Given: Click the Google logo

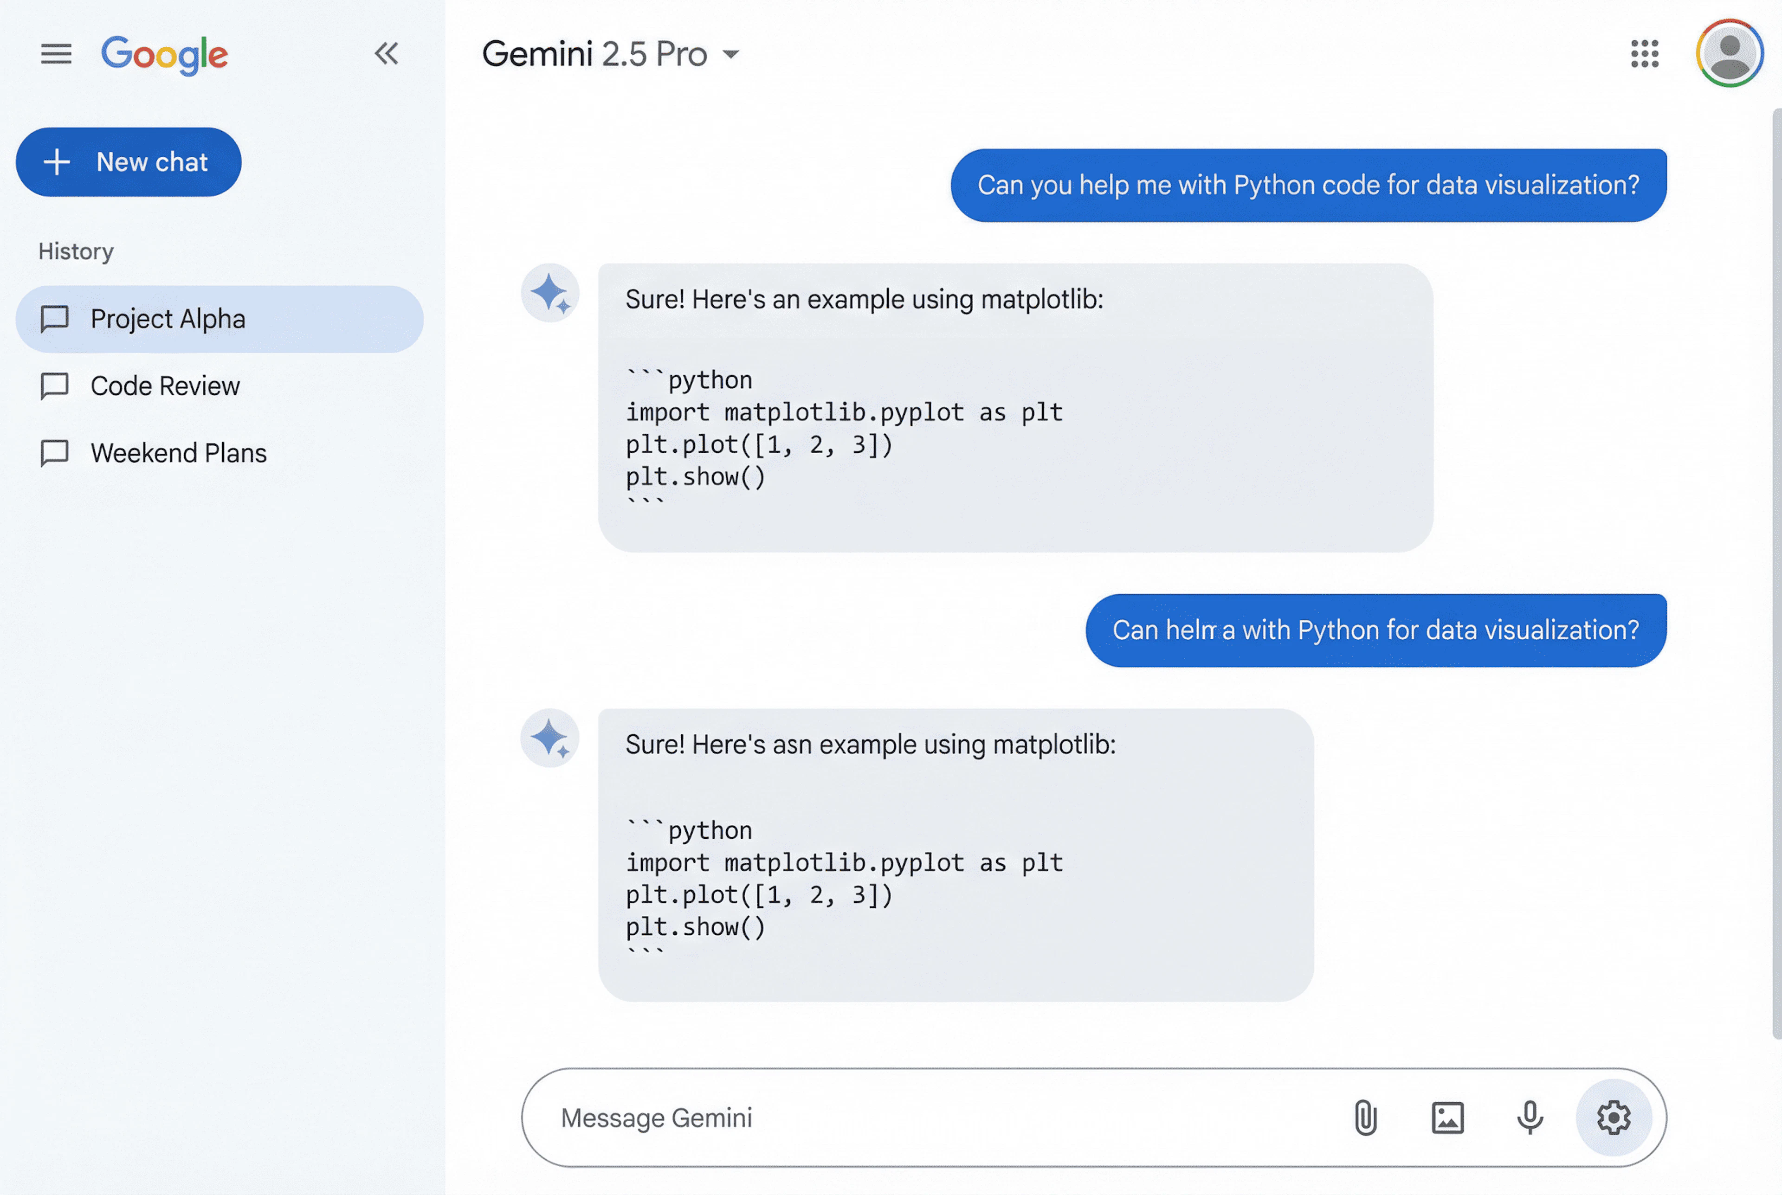Looking at the screenshot, I should click(x=165, y=54).
